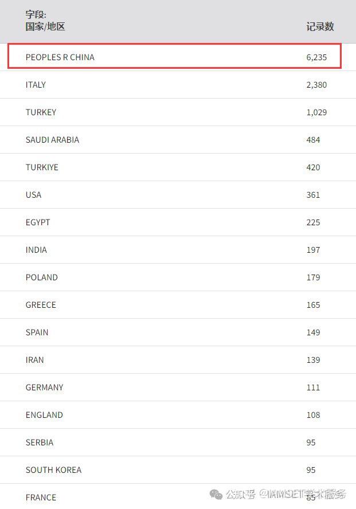Click the TURKEY row label
Viewport: 356px width, 509px height.
coord(41,112)
